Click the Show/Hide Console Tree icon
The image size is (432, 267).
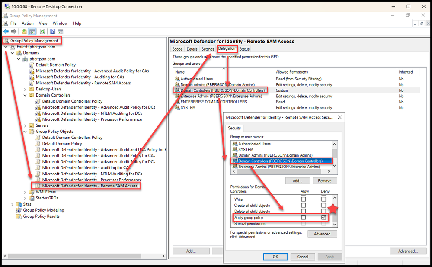click(x=32, y=32)
